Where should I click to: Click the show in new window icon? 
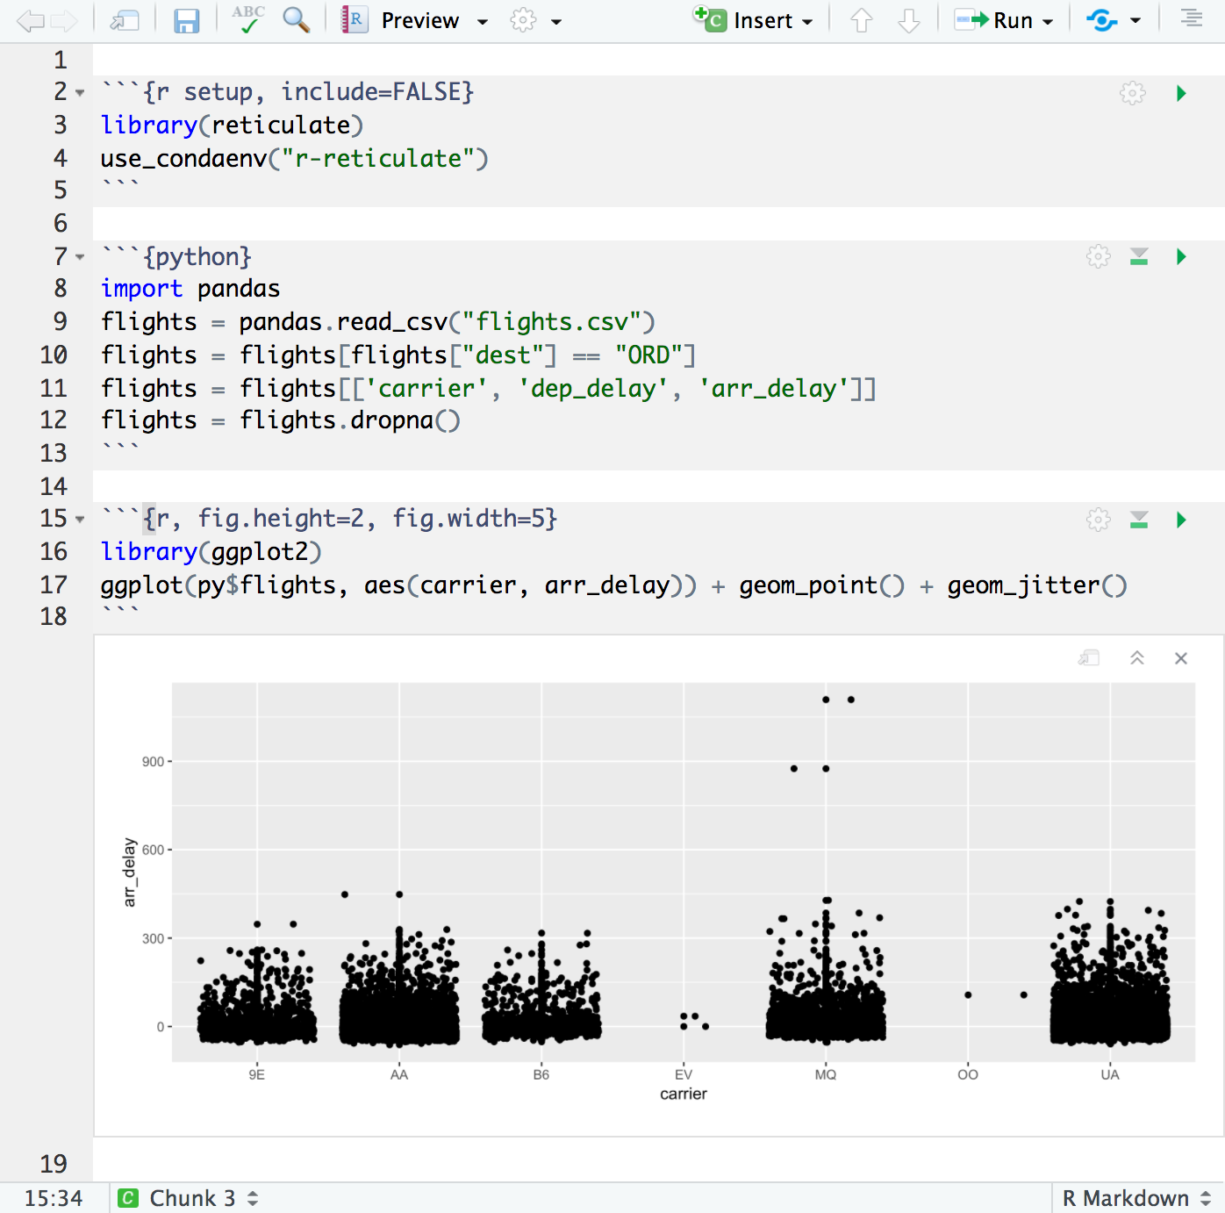(125, 20)
